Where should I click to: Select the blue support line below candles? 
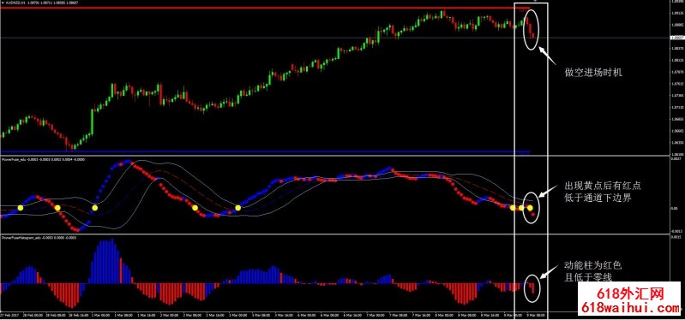tap(265, 152)
